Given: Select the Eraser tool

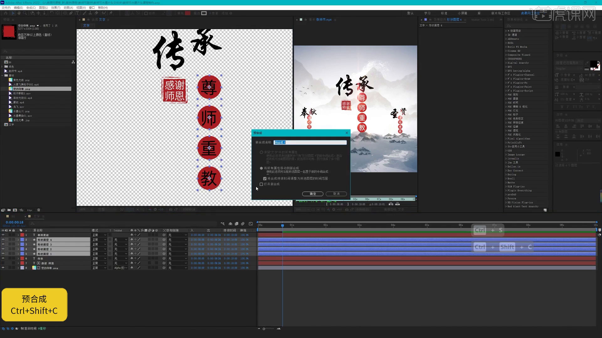Looking at the screenshot, I should (96, 13).
